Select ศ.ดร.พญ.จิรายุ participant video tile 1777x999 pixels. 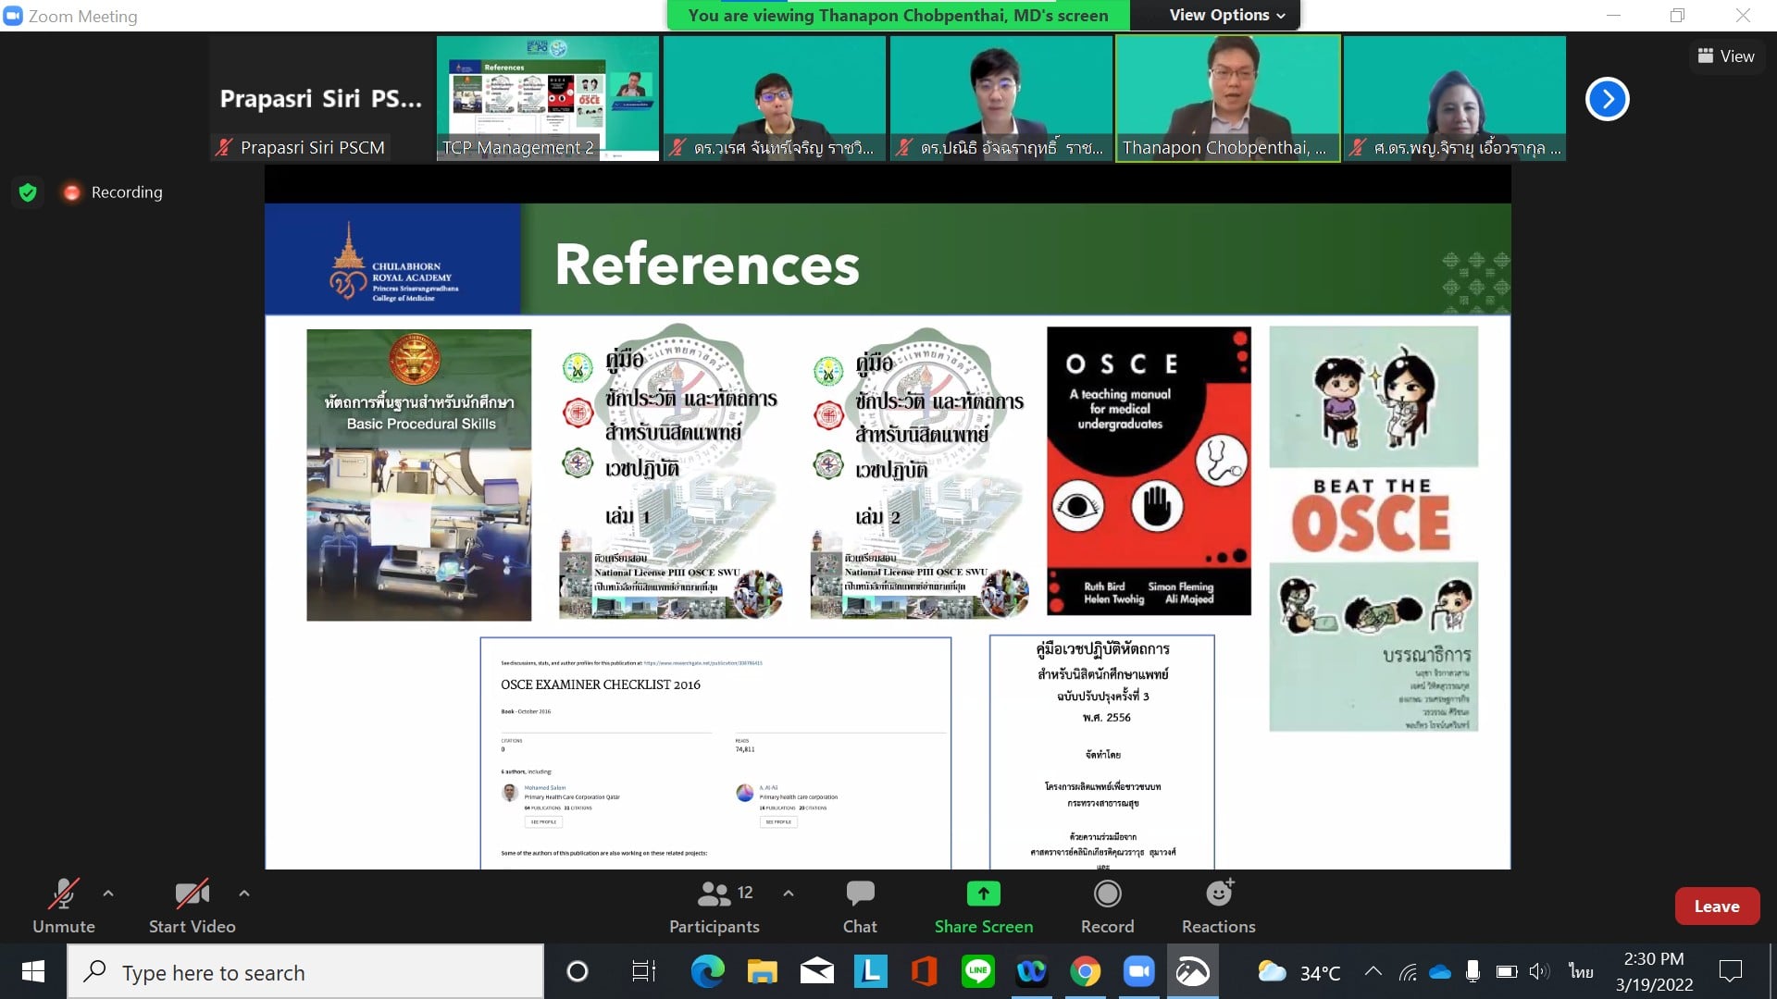tap(1455, 99)
